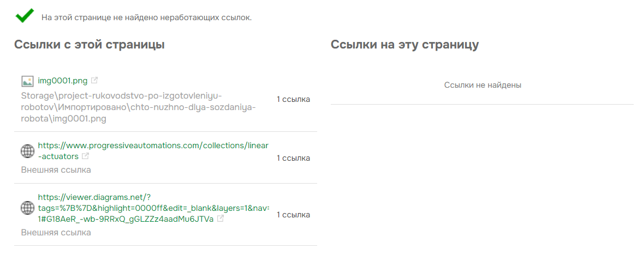Open the viewer.diagrams.net link
637x261 pixels.
[153, 208]
